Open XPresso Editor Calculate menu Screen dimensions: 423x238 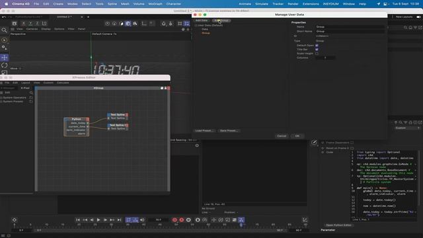[x=63, y=83]
